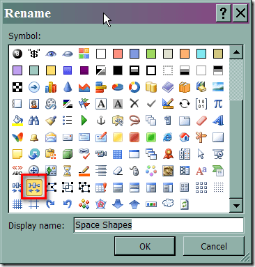
Task: Choose the Internet Explorer logo icon
Action: [168, 137]
